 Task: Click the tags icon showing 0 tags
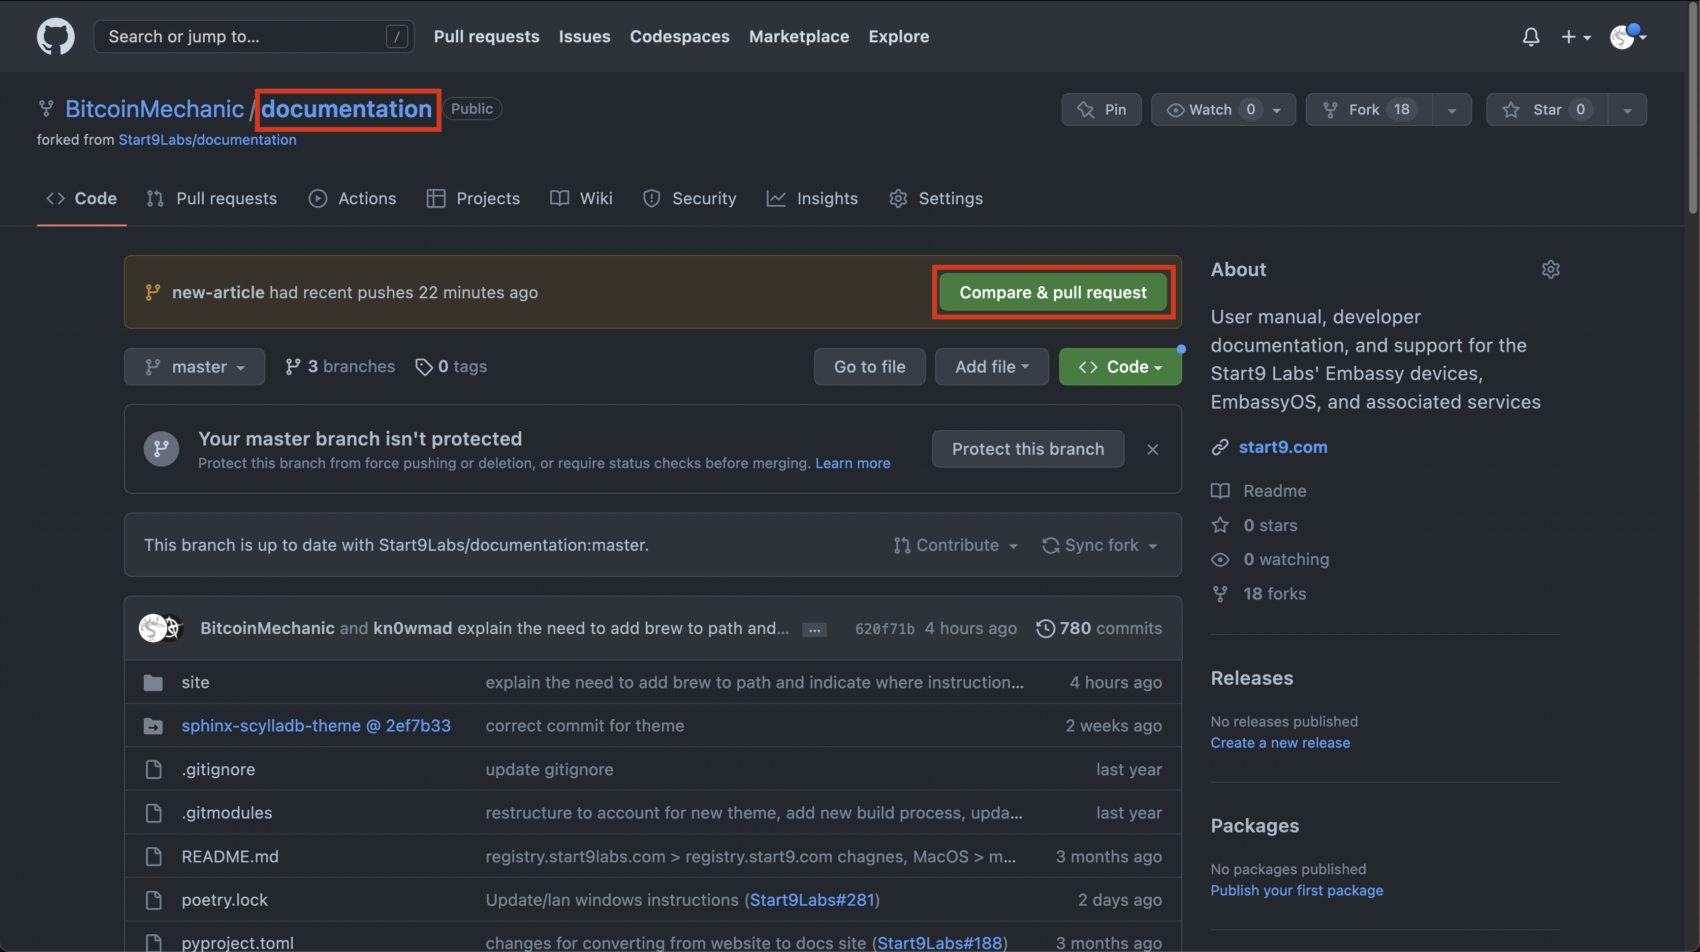click(x=424, y=366)
